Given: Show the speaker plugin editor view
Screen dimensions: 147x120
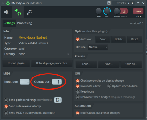Looking at the screenshot, I should coord(6,12).
